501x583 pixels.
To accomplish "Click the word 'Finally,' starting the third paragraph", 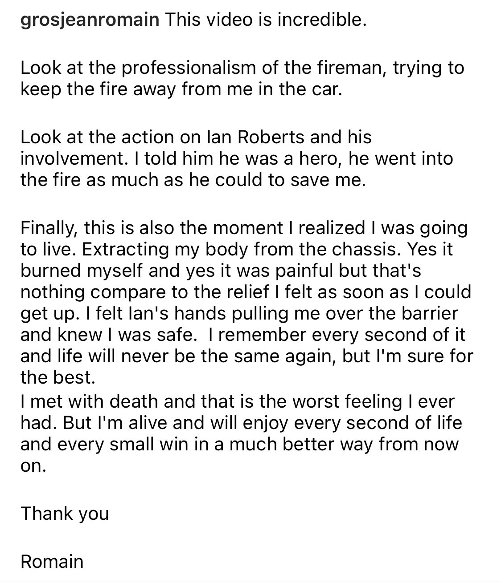I will 49,228.
